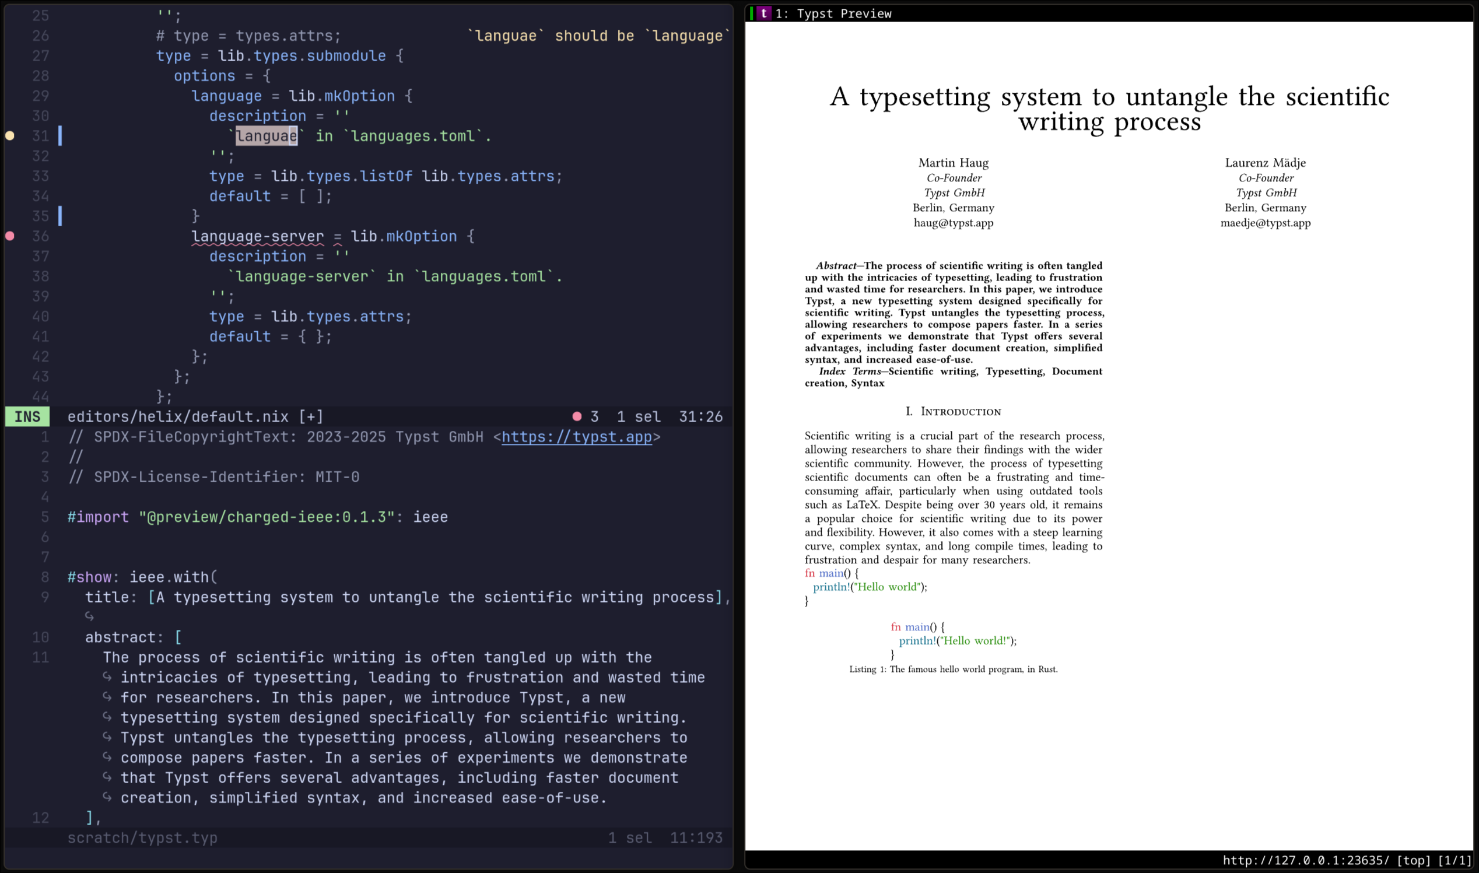Click 'scratch/typst.typ' file name in lower statusline
The image size is (1479, 873).
click(142, 837)
